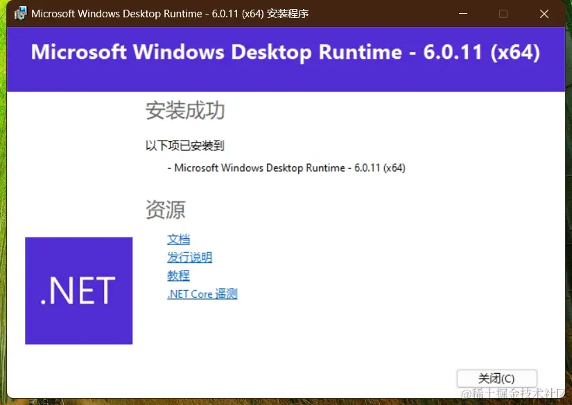Click the 关闭(C) button
The width and height of the screenshot is (572, 405).
497,379
